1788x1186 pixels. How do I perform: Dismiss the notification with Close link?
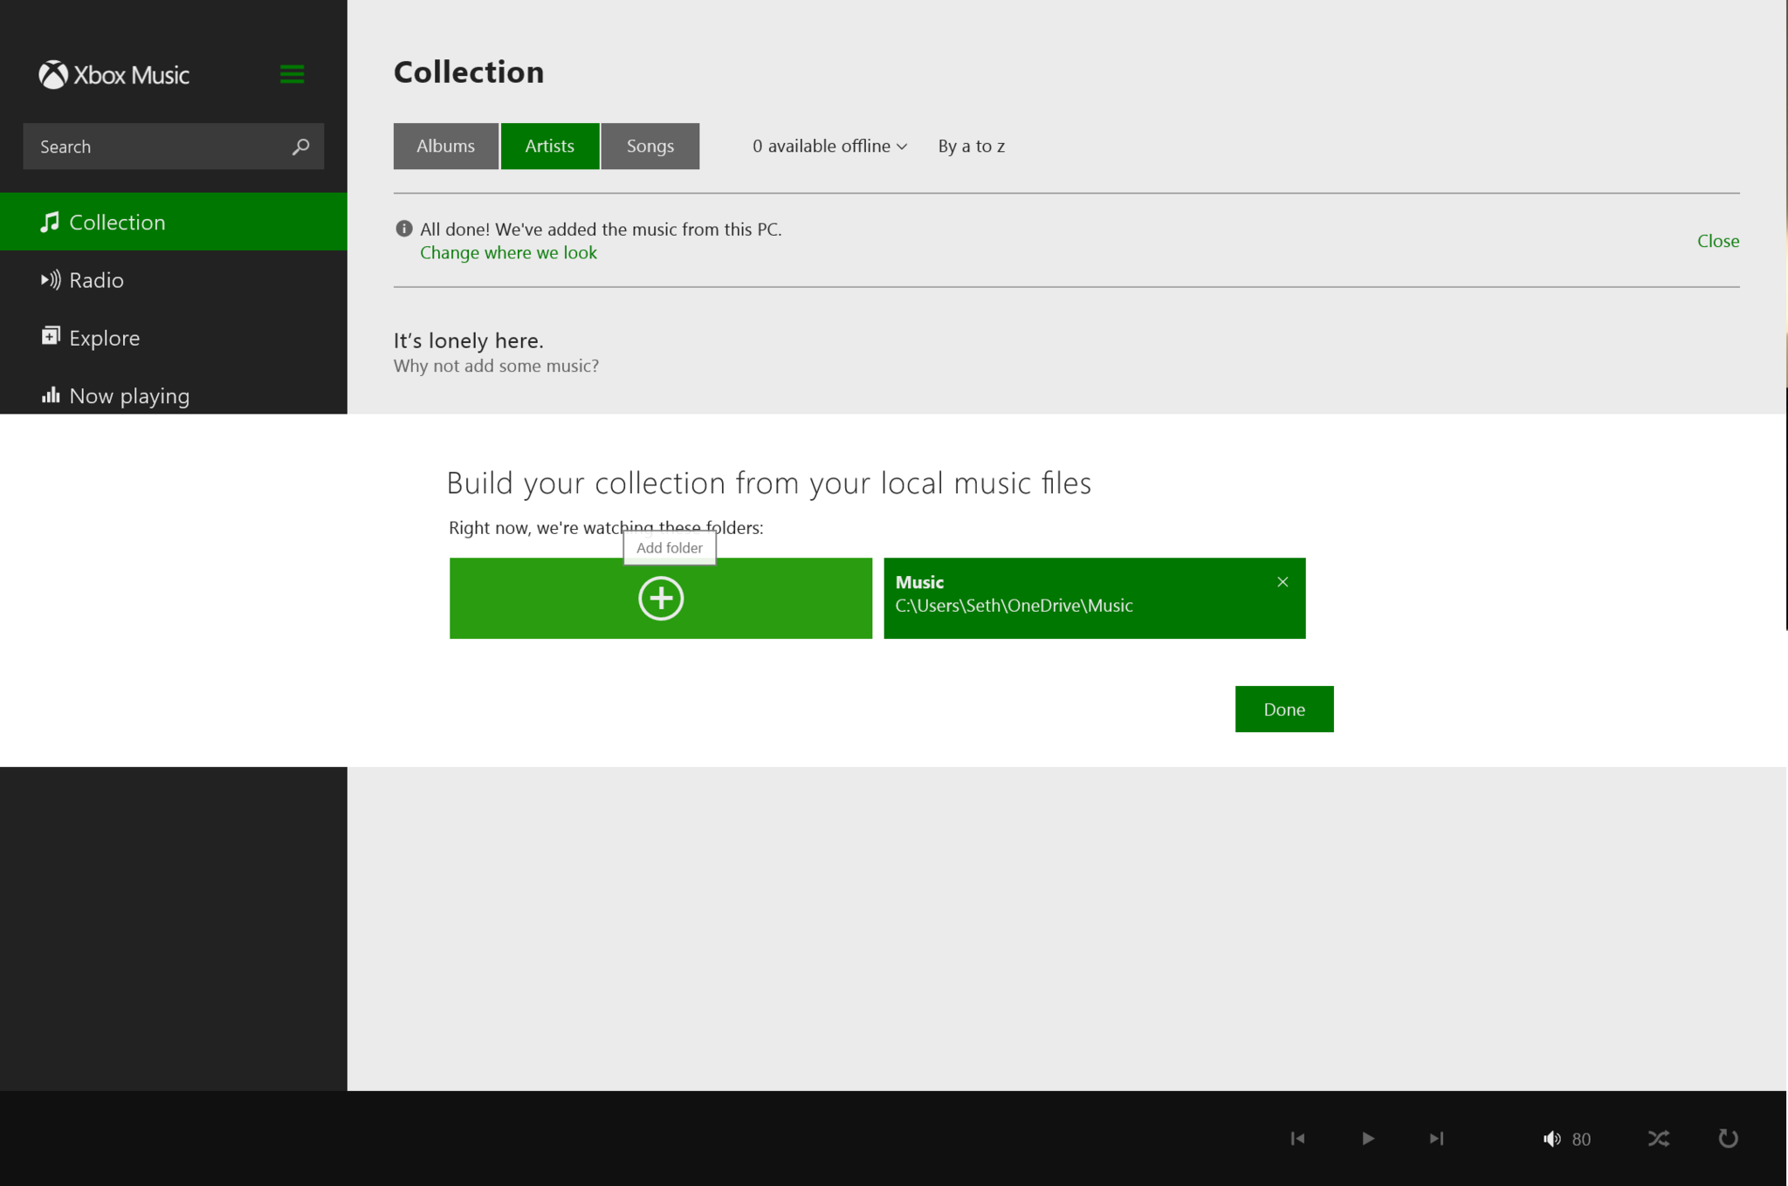click(x=1717, y=241)
